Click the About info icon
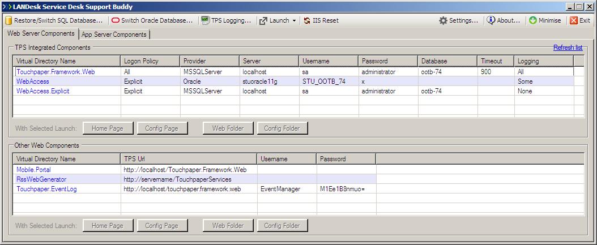The width and height of the screenshot is (597, 245). tap(491, 20)
